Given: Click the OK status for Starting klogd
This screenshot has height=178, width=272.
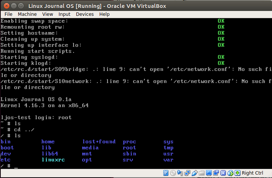Looking at the screenshot, I should 221,63.
